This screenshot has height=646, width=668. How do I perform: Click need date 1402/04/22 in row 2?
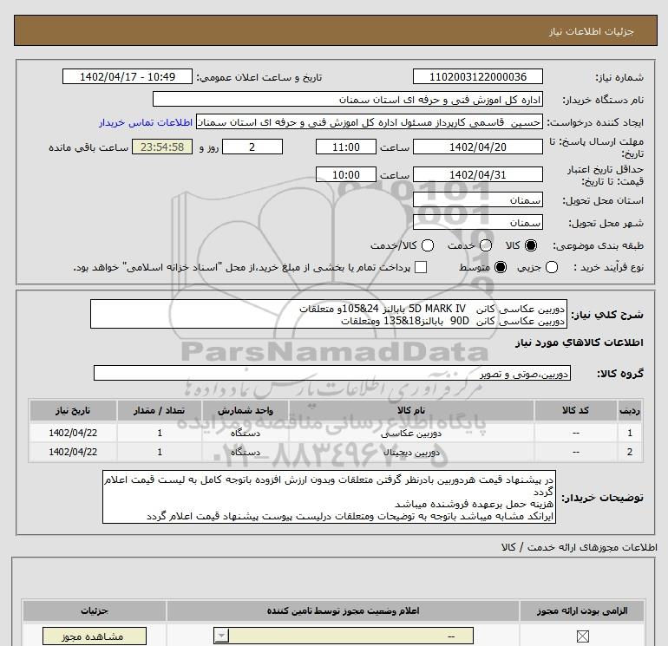73,453
